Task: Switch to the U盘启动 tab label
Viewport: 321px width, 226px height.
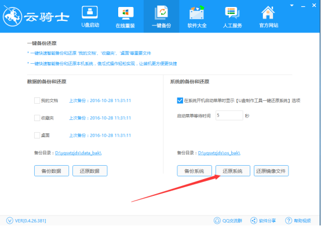Action: (90, 25)
